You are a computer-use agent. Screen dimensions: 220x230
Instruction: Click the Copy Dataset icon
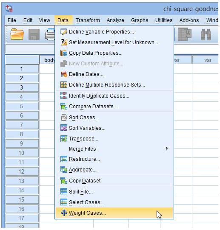64,181
